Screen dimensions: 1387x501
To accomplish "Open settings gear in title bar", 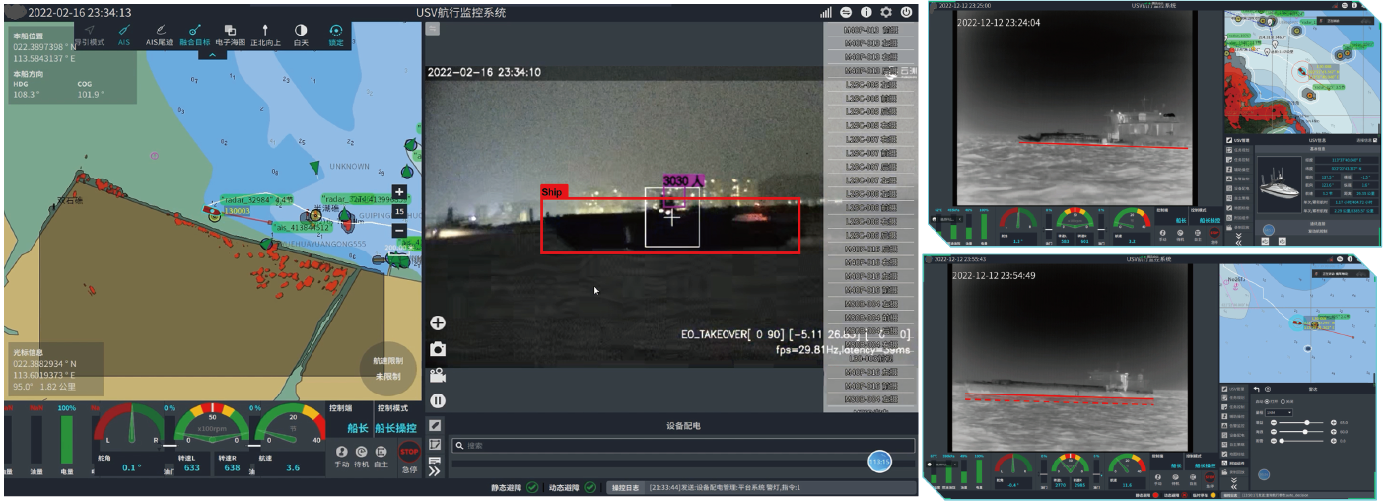I will click(885, 12).
